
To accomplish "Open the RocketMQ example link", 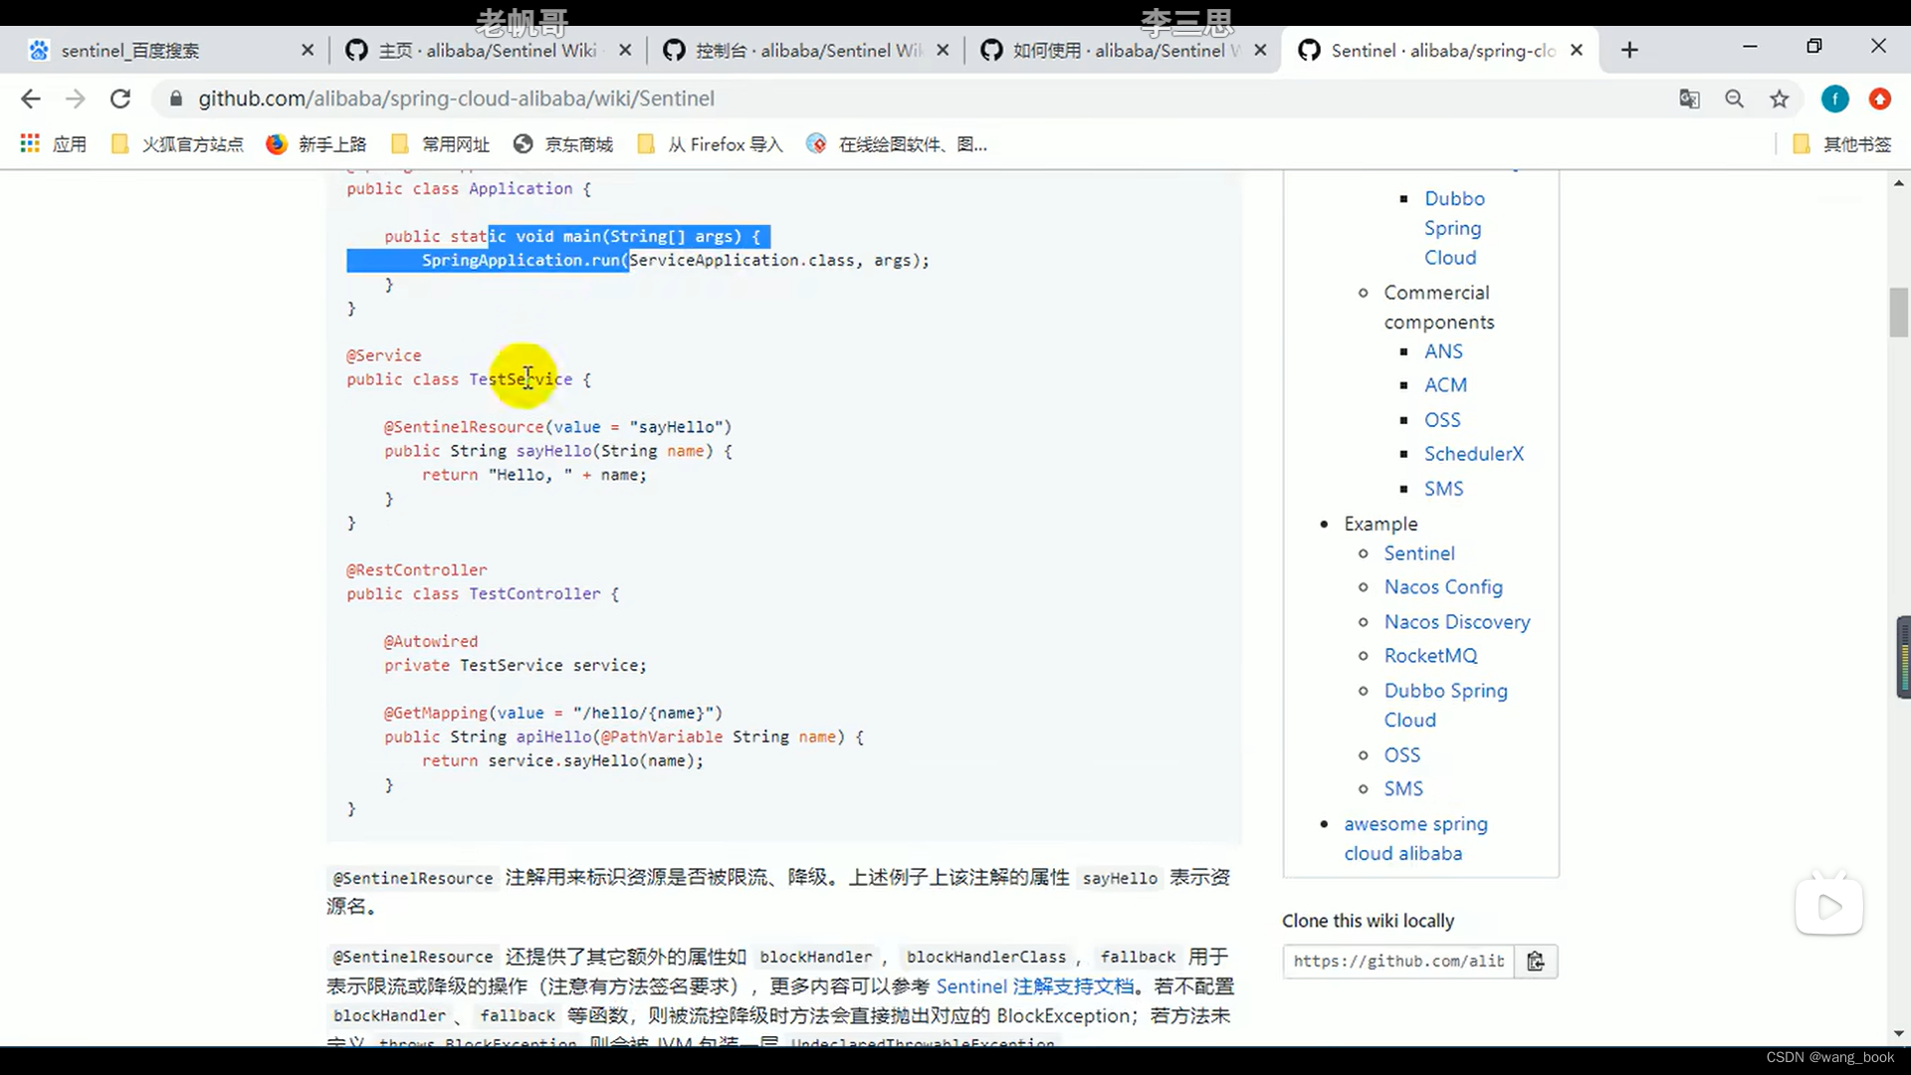I will coord(1430,656).
